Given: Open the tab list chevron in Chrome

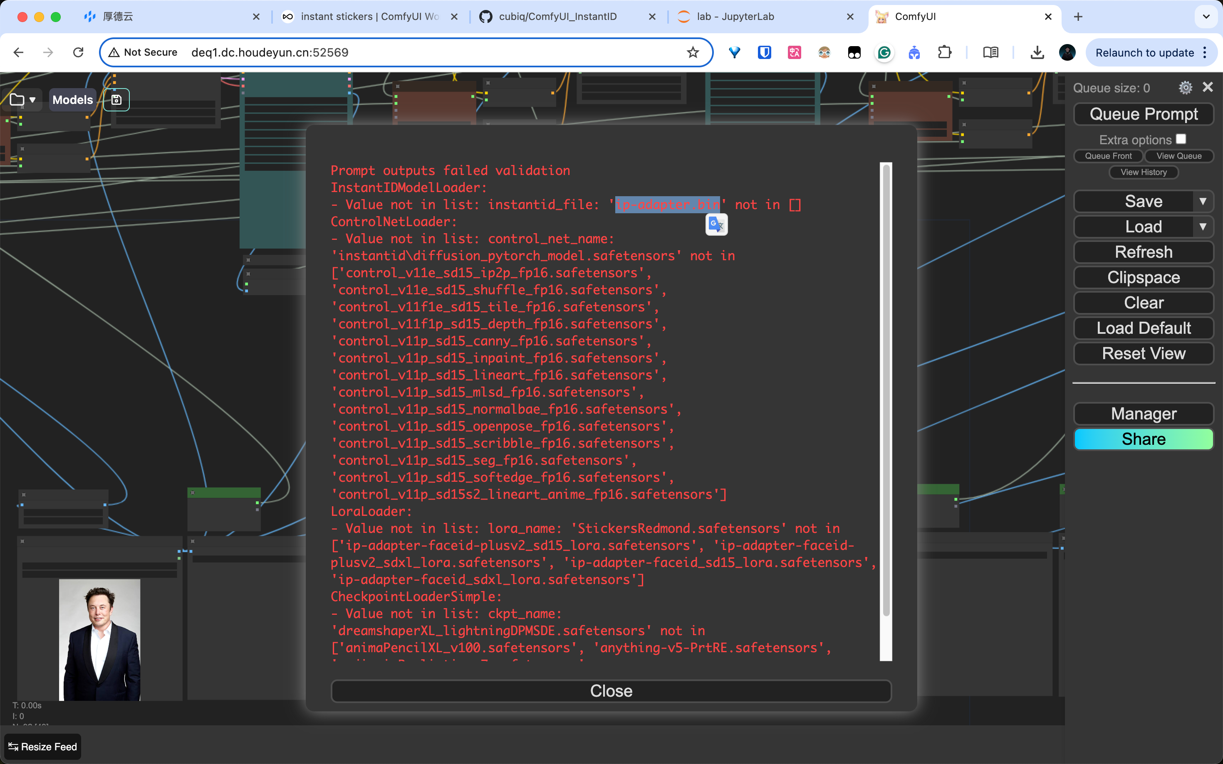Looking at the screenshot, I should 1206,17.
